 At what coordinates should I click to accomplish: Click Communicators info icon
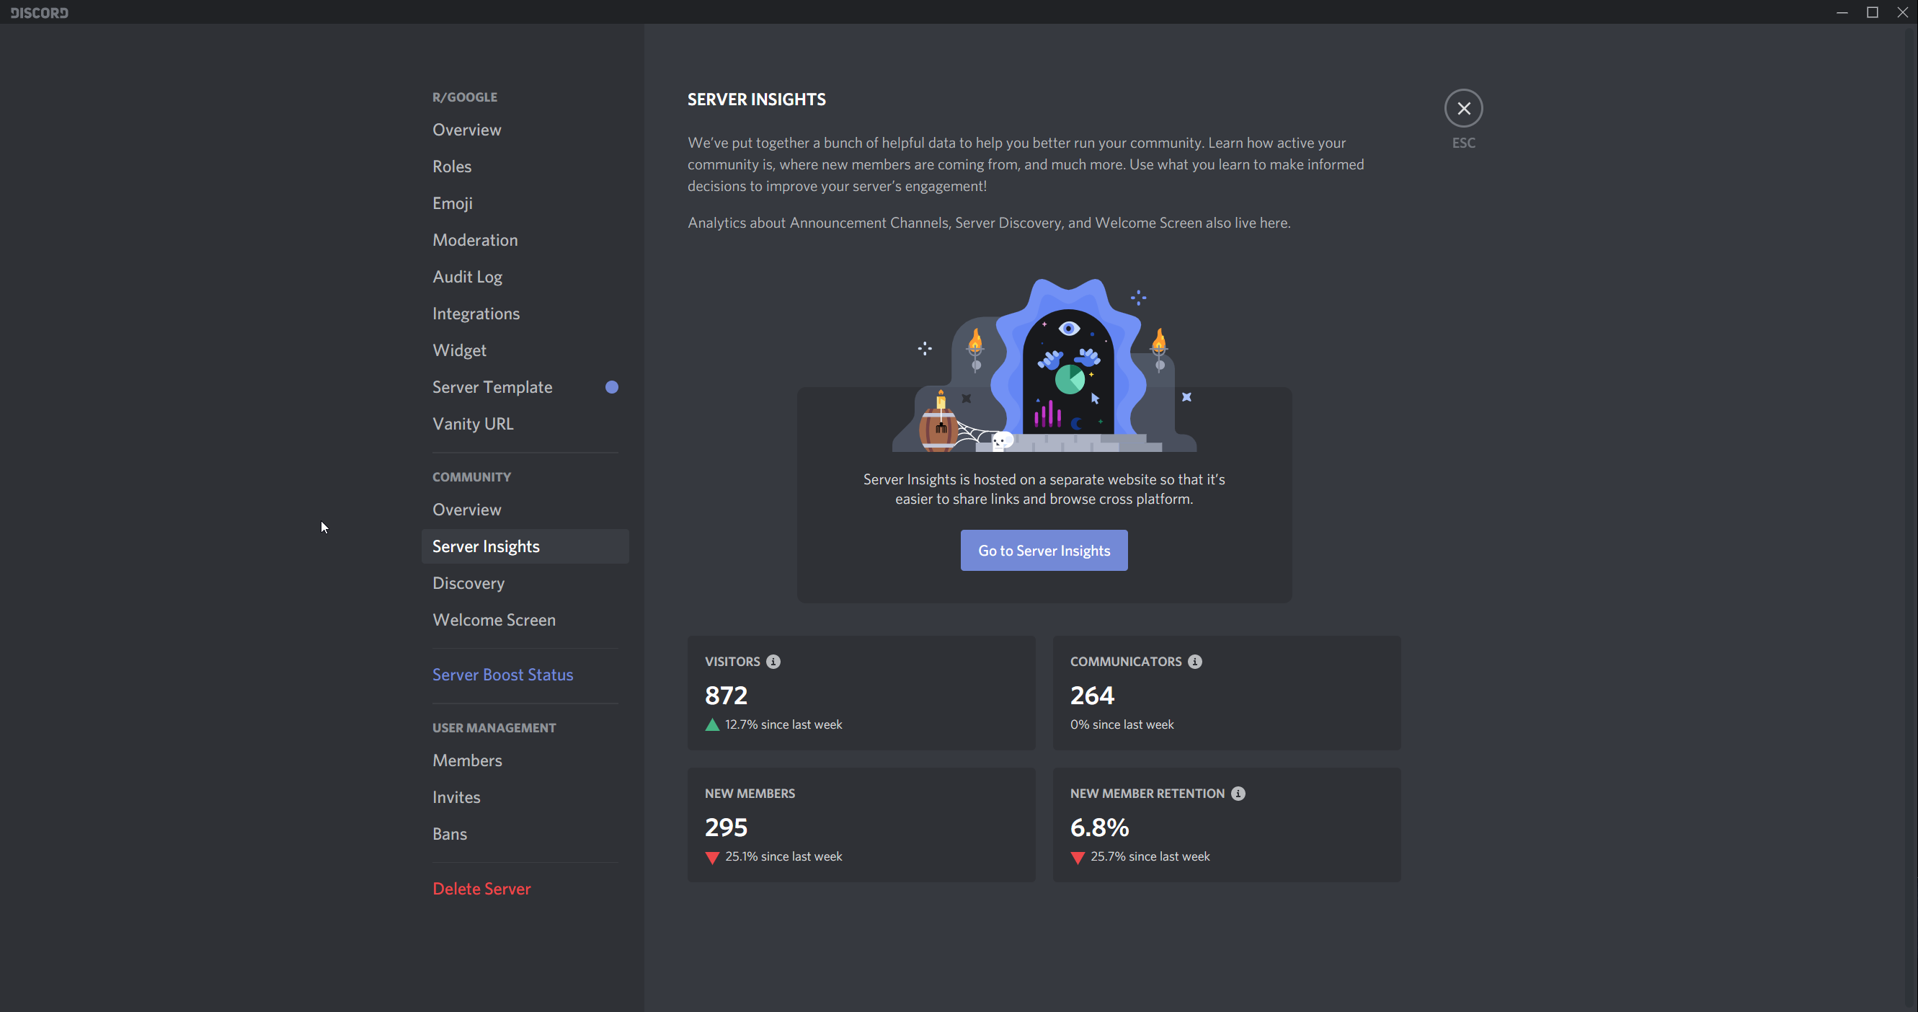[1194, 661]
